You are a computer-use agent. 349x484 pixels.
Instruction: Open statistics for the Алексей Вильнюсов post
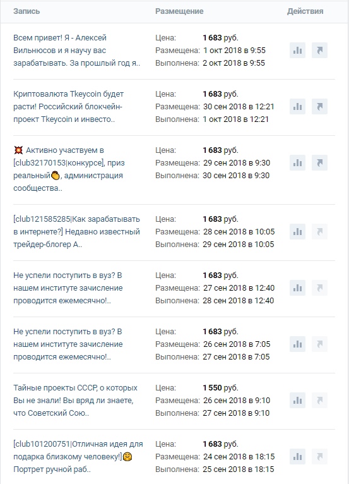click(x=297, y=51)
